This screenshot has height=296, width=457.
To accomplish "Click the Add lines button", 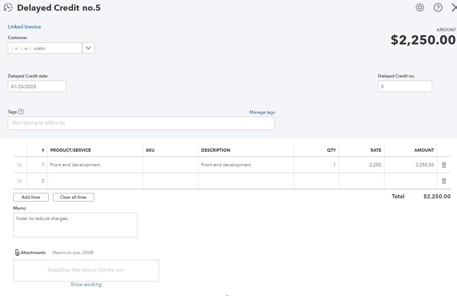I will tap(31, 197).
